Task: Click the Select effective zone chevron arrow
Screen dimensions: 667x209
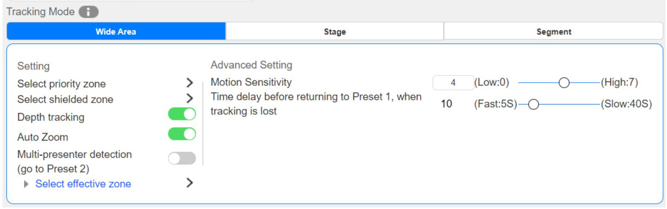Action: [x=190, y=183]
